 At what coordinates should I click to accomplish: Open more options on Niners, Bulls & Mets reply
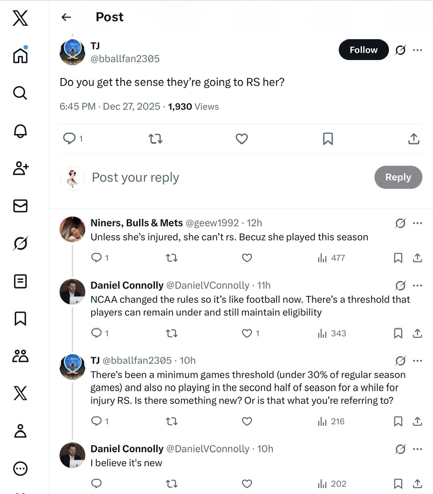(x=417, y=223)
